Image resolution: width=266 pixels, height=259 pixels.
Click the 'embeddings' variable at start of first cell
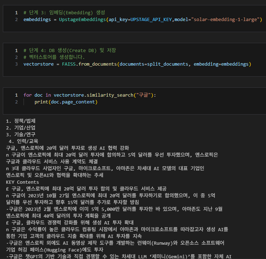(x=37, y=20)
